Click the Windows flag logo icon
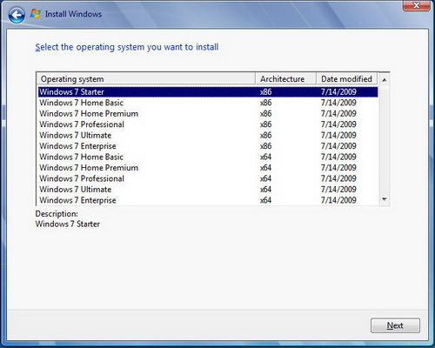This screenshot has height=348, width=435. 36,14
